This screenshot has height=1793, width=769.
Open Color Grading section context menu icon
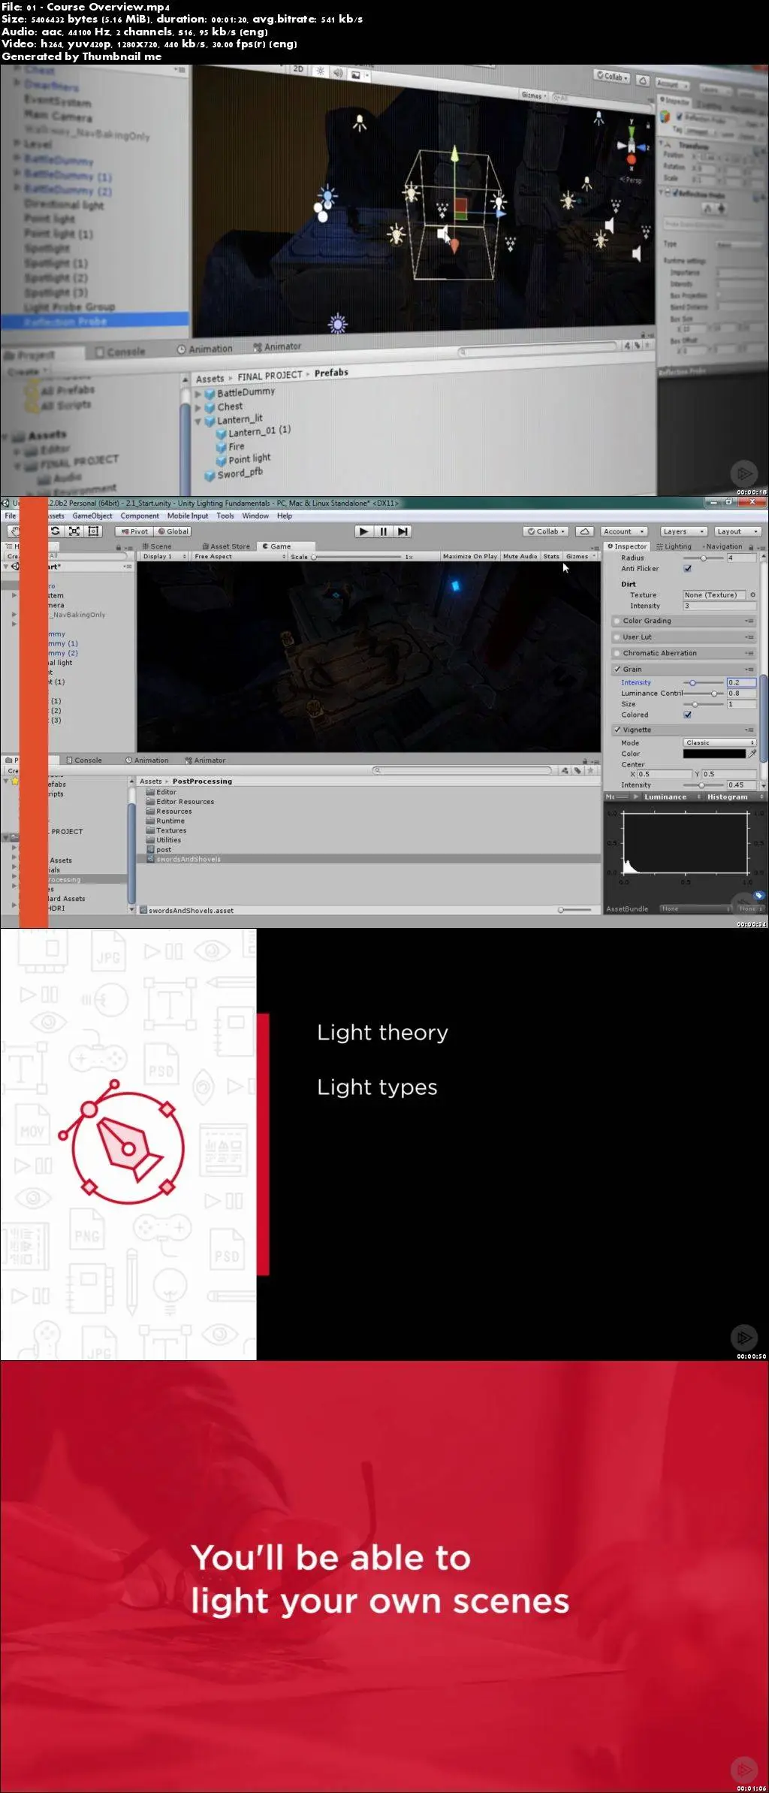(x=749, y=621)
